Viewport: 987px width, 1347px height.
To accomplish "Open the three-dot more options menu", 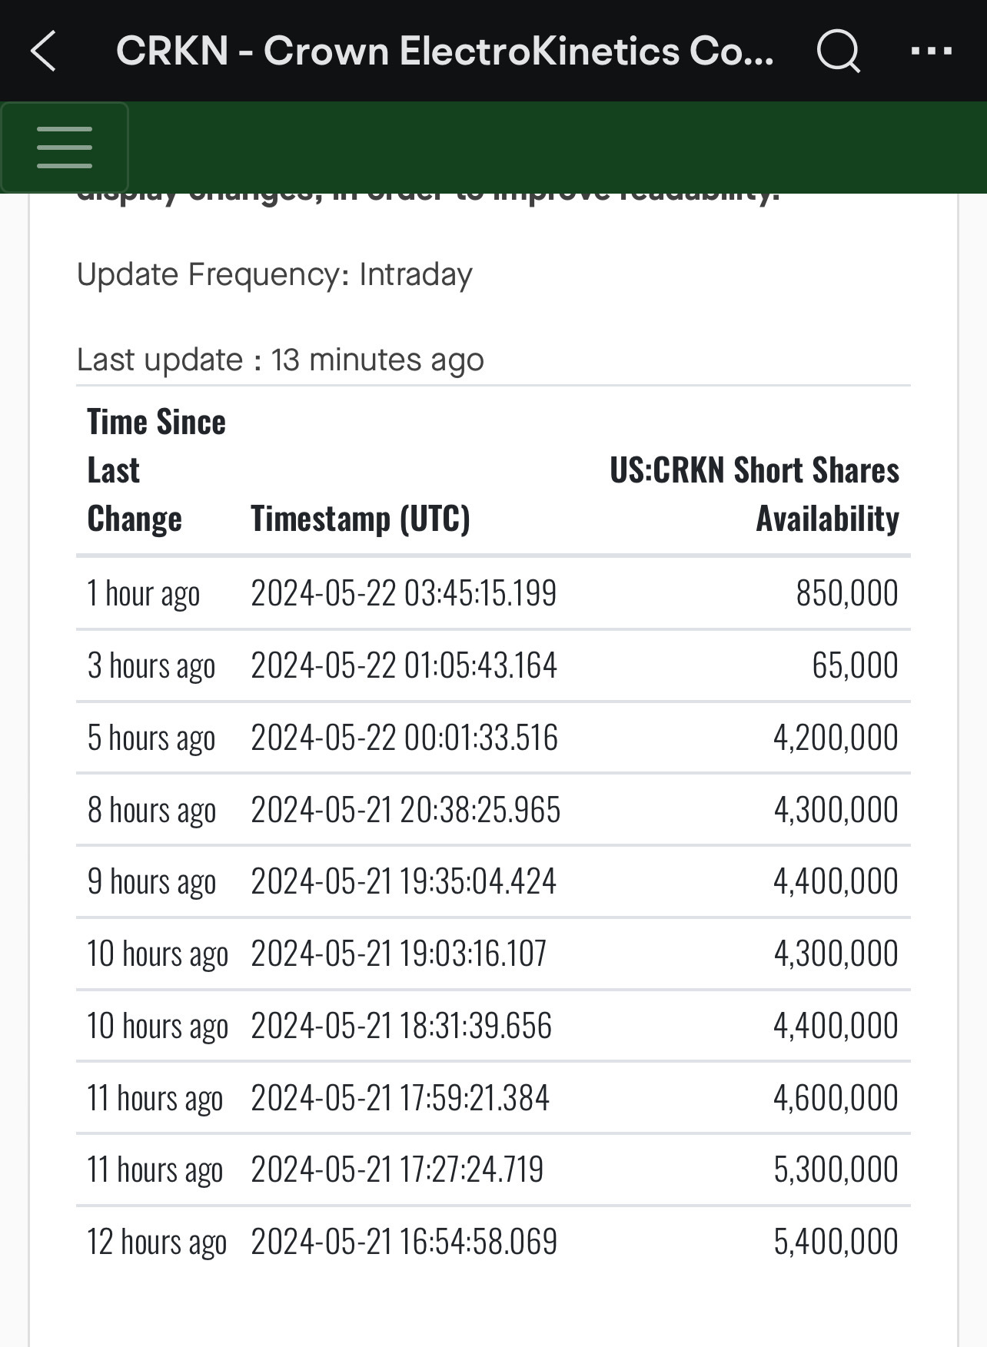I will pyautogui.click(x=931, y=51).
